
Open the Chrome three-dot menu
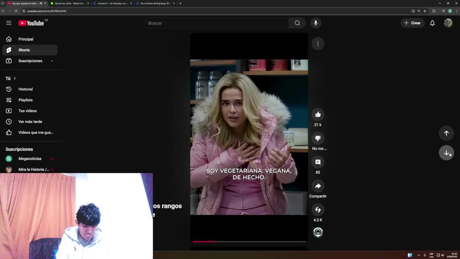[456, 11]
